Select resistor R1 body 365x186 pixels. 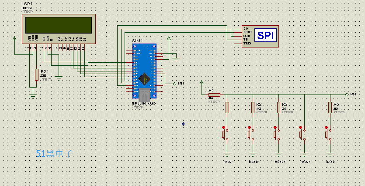click(214, 95)
